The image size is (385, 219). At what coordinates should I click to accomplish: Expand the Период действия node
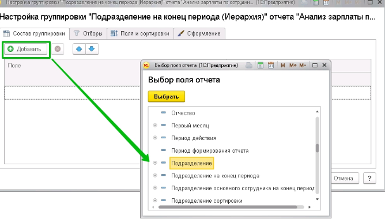pos(155,138)
